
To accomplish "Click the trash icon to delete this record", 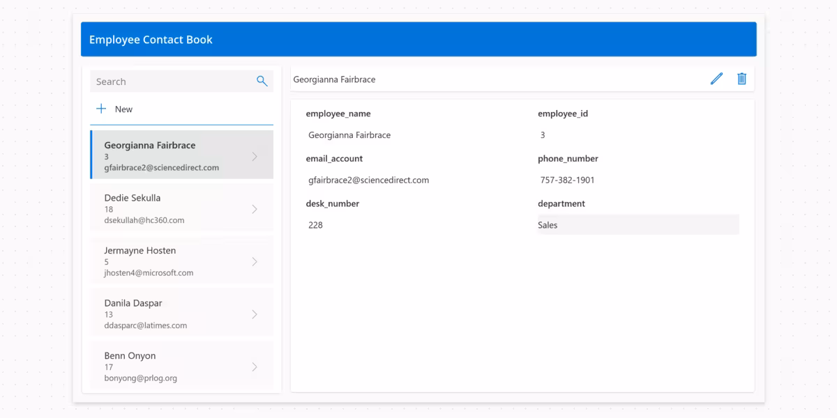I will [x=741, y=79].
